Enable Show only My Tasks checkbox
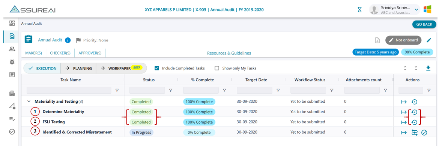 click(x=217, y=68)
